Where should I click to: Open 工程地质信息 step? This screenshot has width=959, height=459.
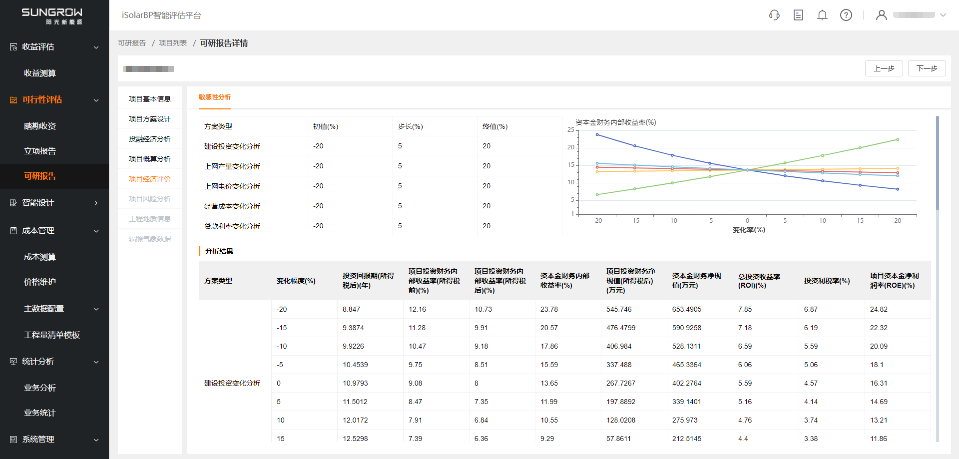click(150, 219)
